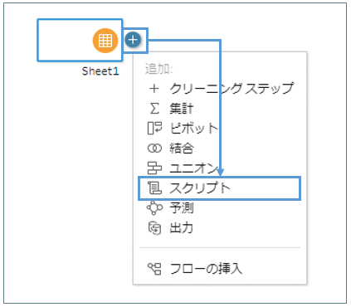Click the Sheet1 step label
The height and width of the screenshot is (307, 351).
(x=100, y=71)
